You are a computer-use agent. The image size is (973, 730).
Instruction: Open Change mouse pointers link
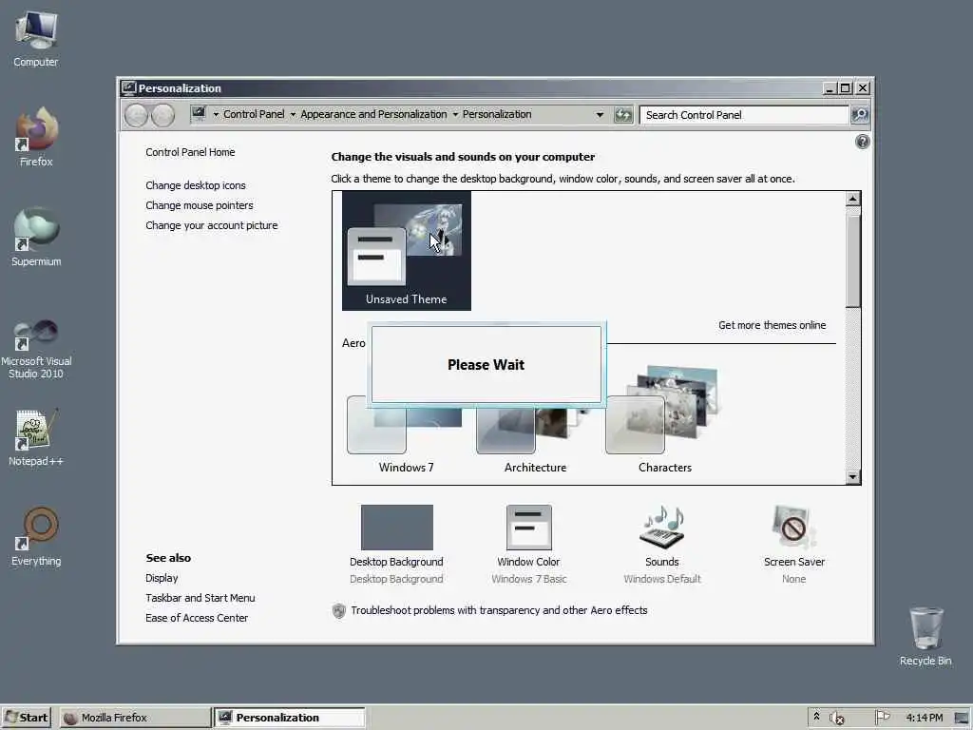point(200,205)
